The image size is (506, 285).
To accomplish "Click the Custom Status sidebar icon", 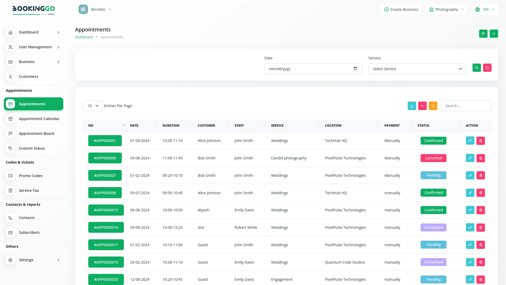I will (10, 148).
